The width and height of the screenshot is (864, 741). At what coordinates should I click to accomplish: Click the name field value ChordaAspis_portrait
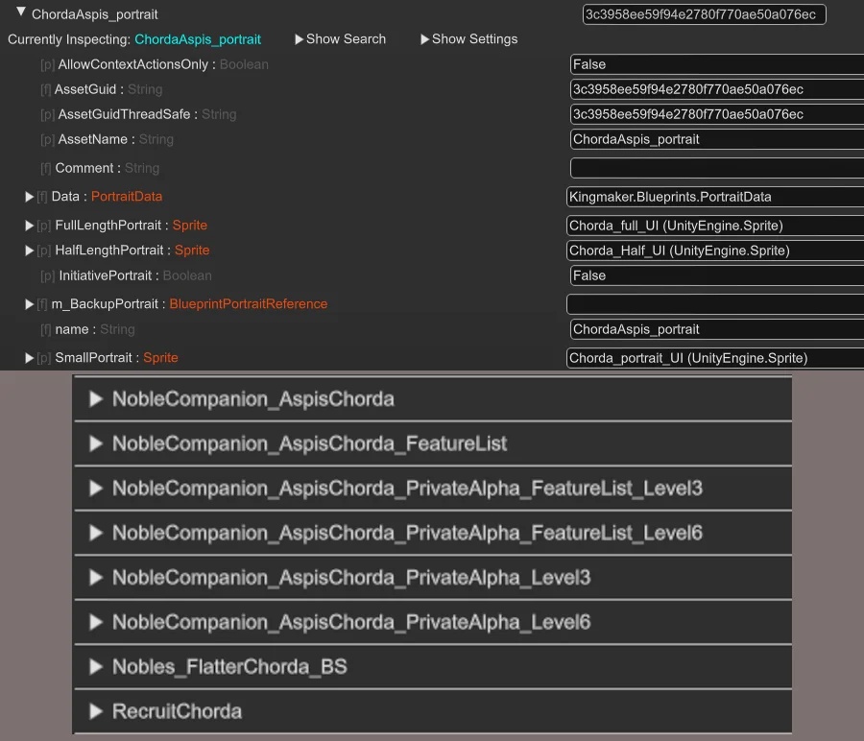[x=717, y=329]
